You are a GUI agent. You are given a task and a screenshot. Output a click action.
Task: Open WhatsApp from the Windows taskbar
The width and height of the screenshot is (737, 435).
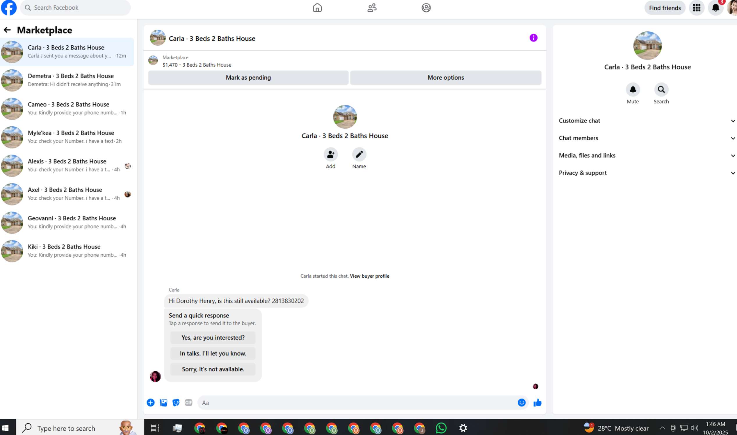(x=441, y=428)
